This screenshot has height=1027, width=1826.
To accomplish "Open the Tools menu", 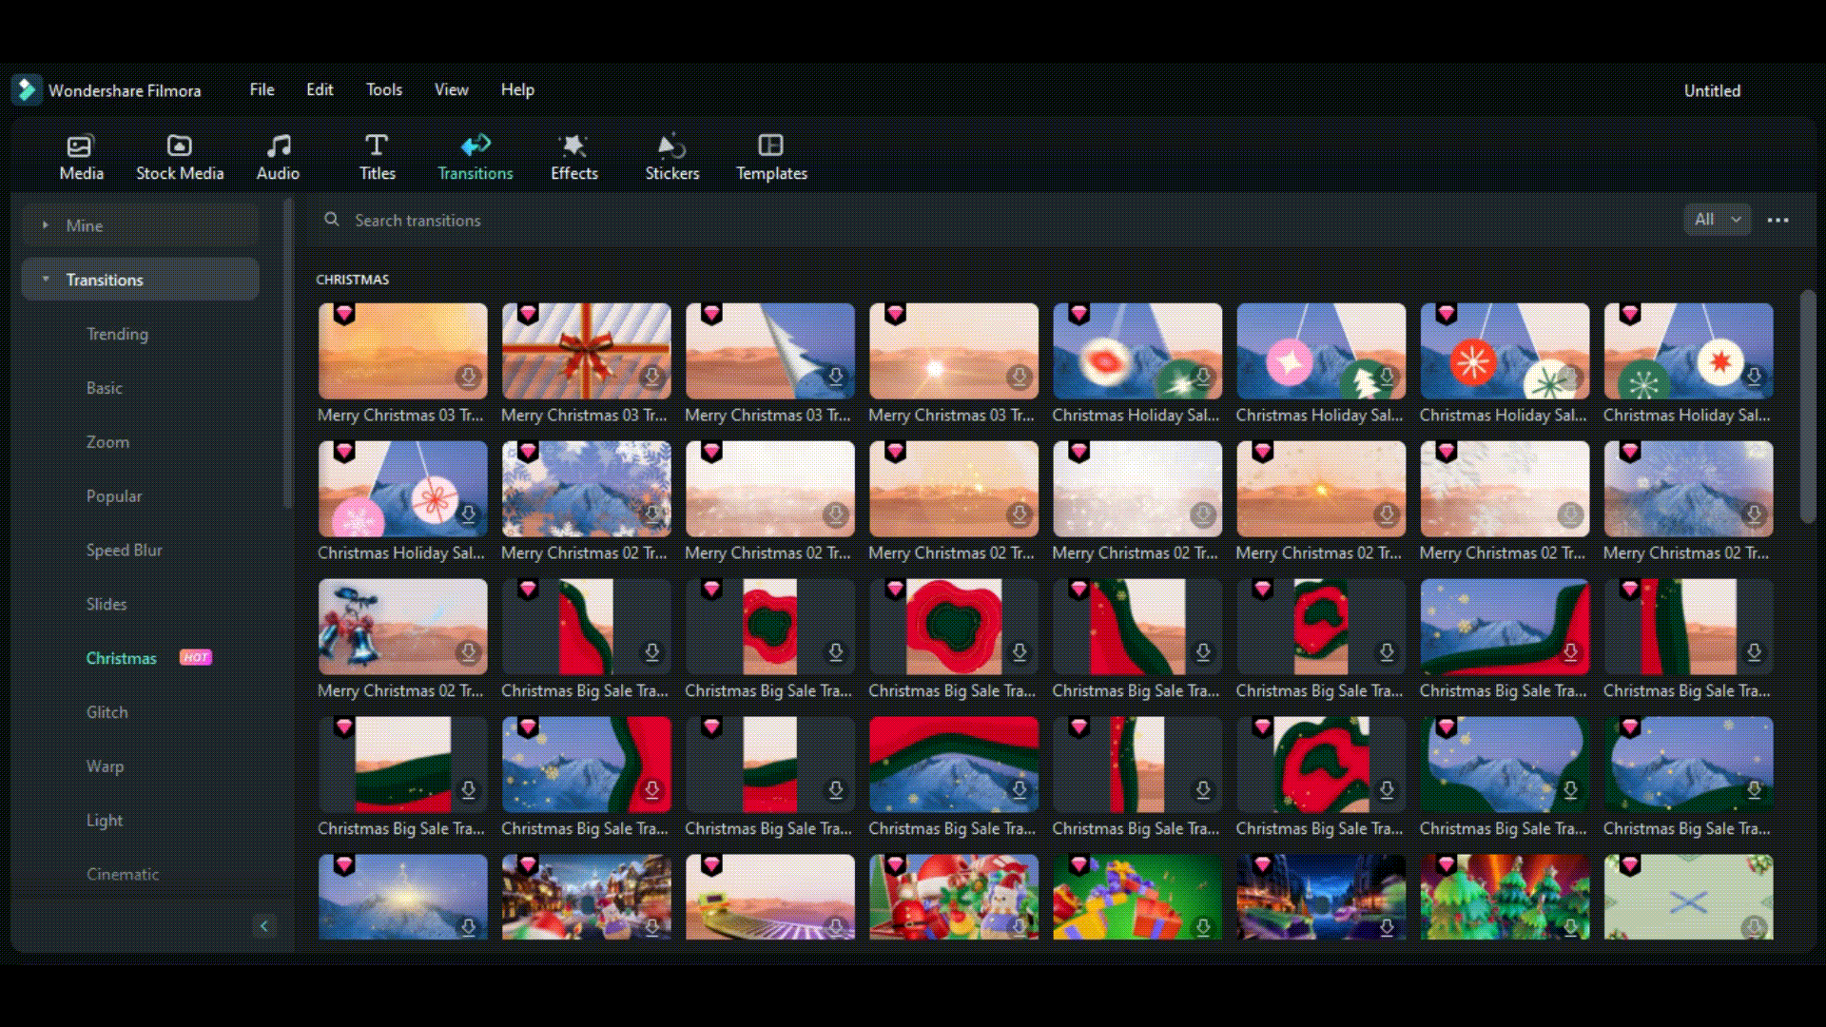I will click(384, 89).
